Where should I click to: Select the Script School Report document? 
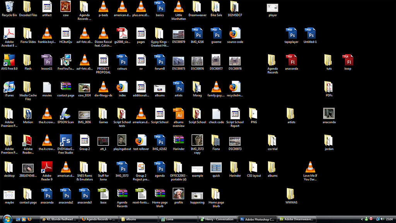click(235, 114)
